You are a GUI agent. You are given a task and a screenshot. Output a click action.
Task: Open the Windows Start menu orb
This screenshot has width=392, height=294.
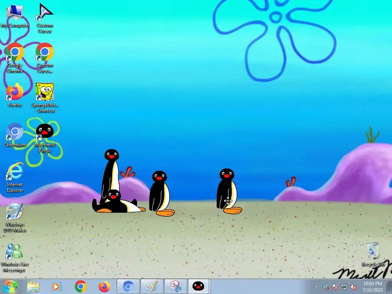coord(10,286)
